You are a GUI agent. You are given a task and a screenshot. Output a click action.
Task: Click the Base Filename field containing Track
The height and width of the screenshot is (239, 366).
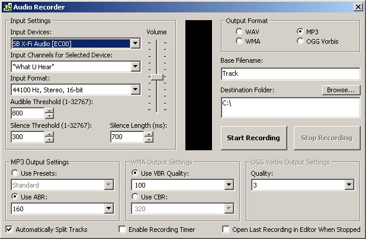point(290,74)
